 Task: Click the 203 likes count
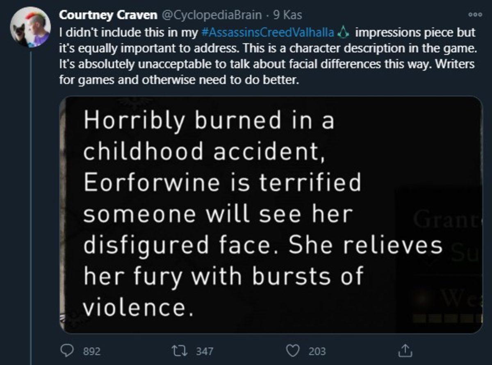point(317,351)
